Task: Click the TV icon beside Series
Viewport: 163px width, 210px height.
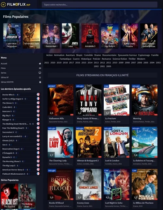Action: tap(40, 73)
